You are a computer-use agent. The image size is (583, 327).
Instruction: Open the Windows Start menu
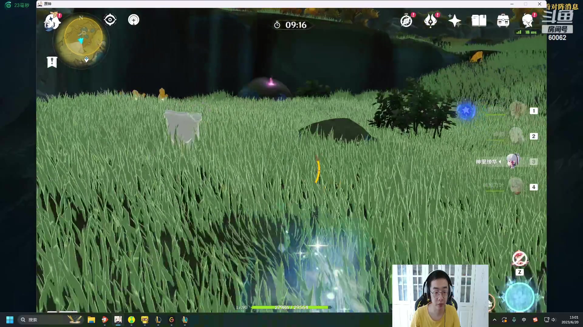click(x=10, y=320)
